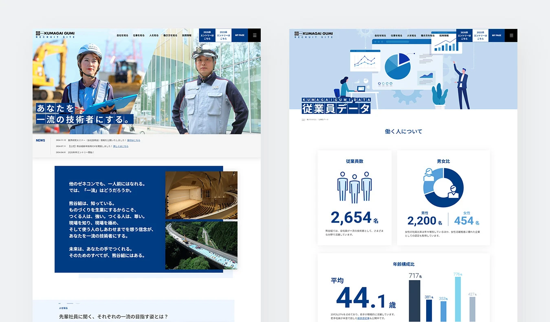Click the Kumagai Gumi logo on the data page
This screenshot has height=322, width=550.
coord(314,35)
